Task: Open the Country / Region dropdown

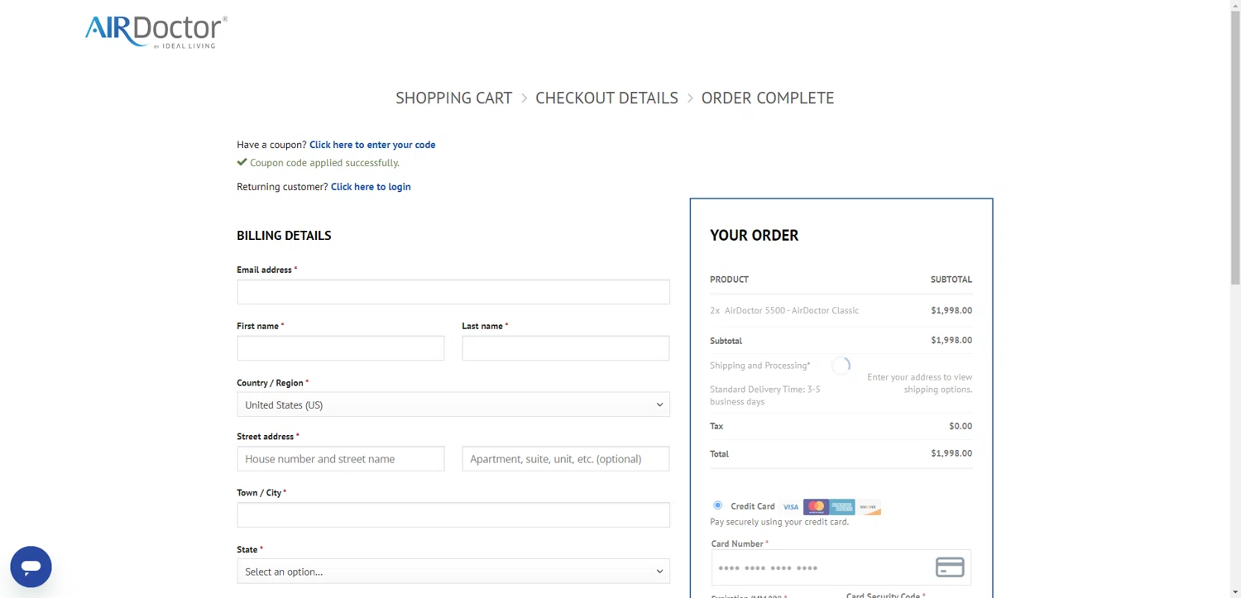Action: coord(453,404)
